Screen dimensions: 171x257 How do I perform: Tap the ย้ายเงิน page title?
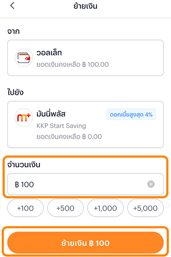coord(85,6)
